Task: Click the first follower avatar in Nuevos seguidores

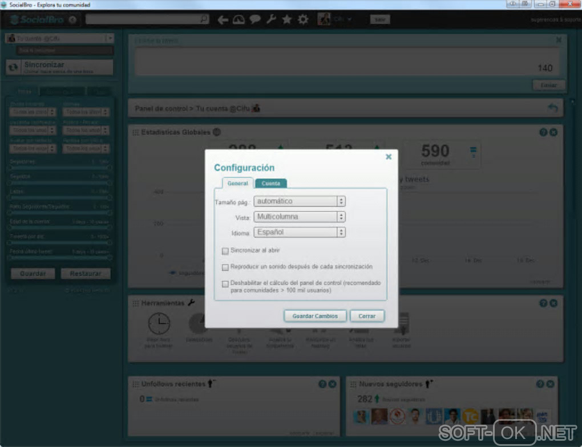Action: tap(361, 417)
